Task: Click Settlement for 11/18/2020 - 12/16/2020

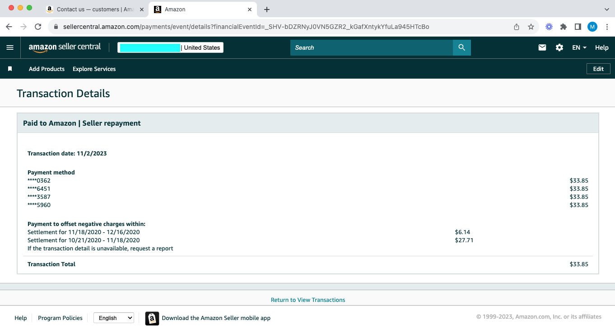Action: [84, 232]
